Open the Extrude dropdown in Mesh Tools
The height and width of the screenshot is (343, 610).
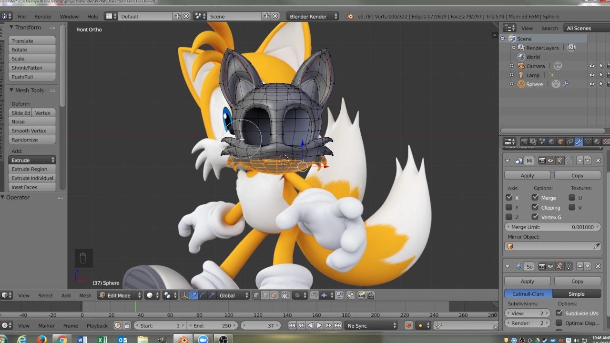(32, 160)
